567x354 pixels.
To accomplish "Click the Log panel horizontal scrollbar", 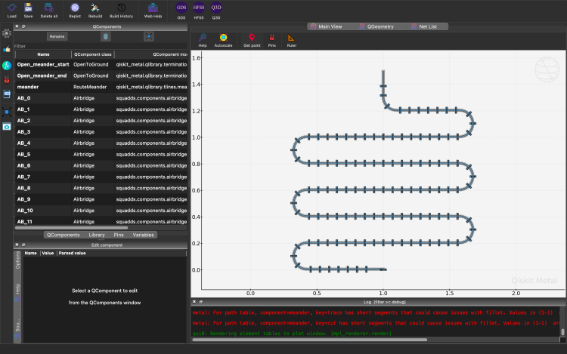I will pos(309,340).
